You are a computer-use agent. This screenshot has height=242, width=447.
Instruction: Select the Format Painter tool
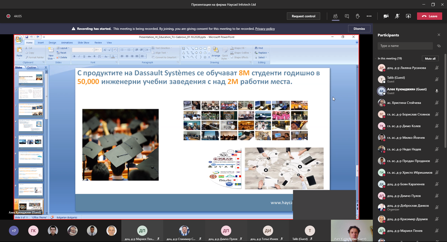point(35,57)
